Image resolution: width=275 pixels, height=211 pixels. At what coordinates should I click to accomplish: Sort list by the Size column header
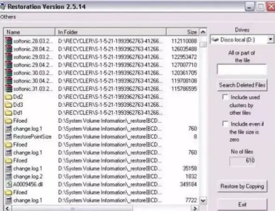pyautogui.click(x=182, y=32)
